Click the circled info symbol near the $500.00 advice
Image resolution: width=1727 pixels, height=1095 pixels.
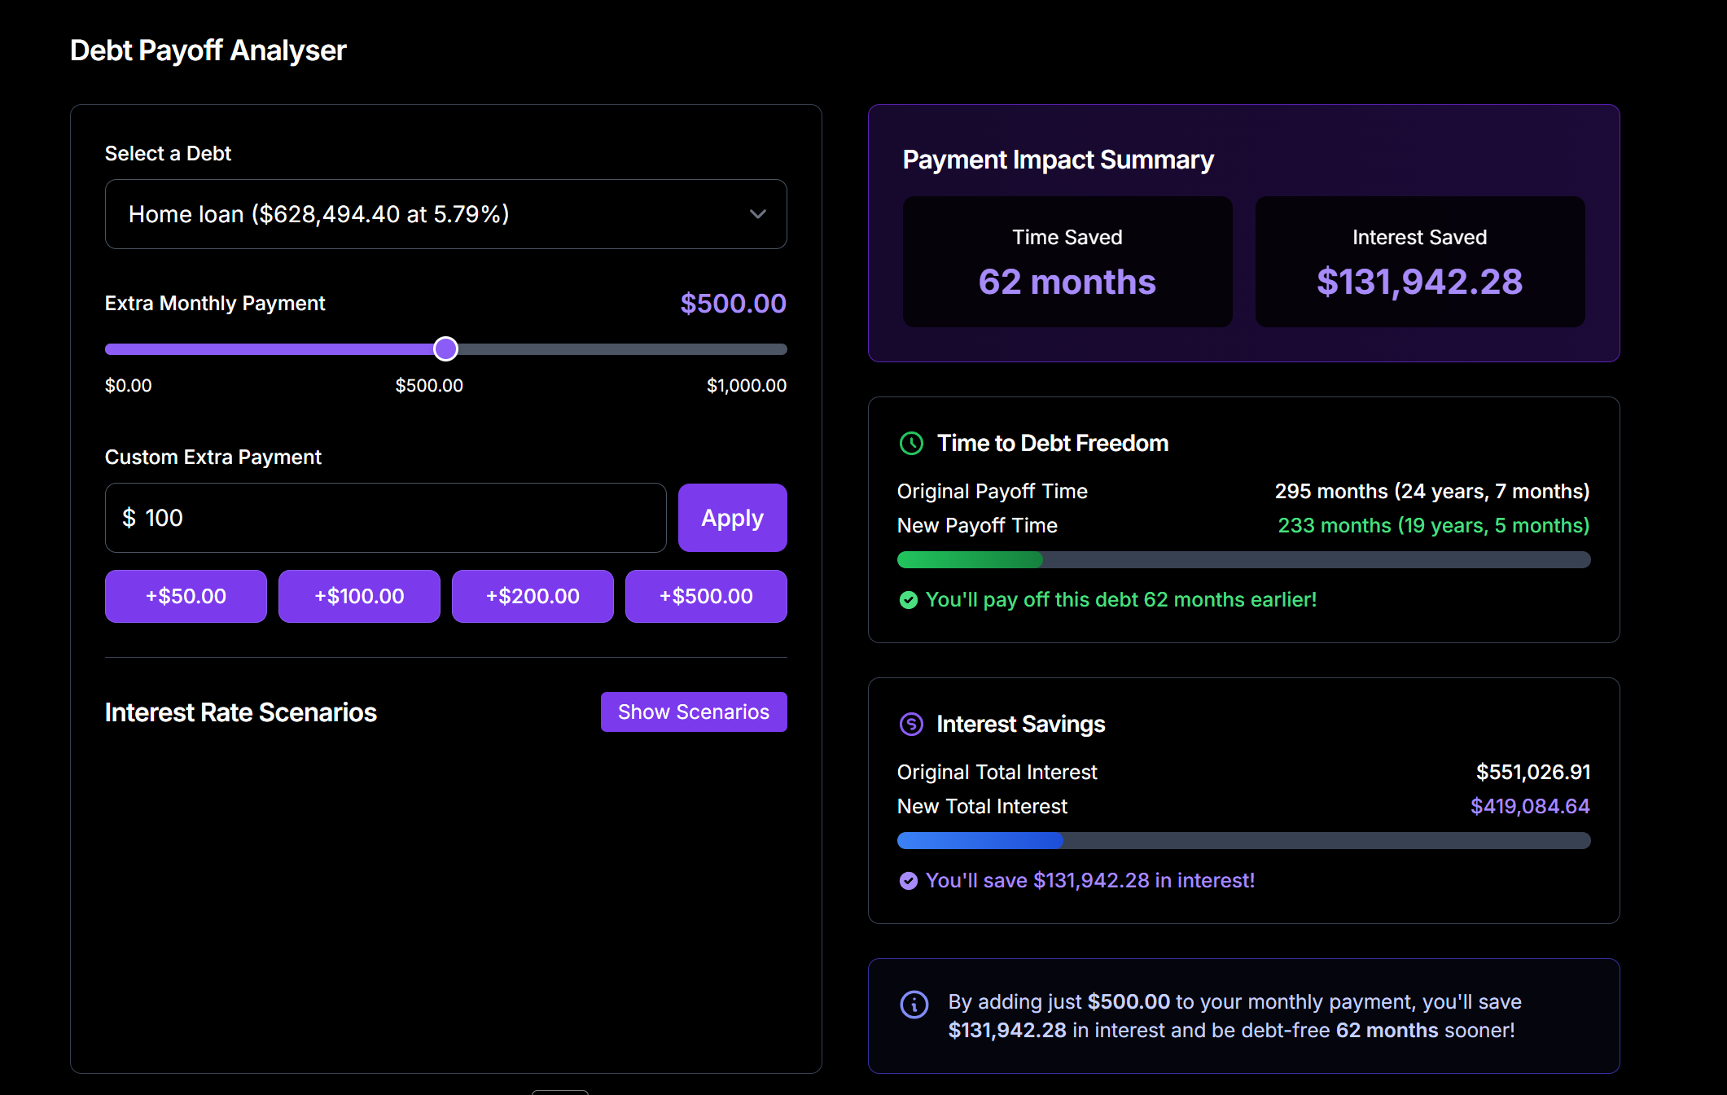(x=914, y=1004)
